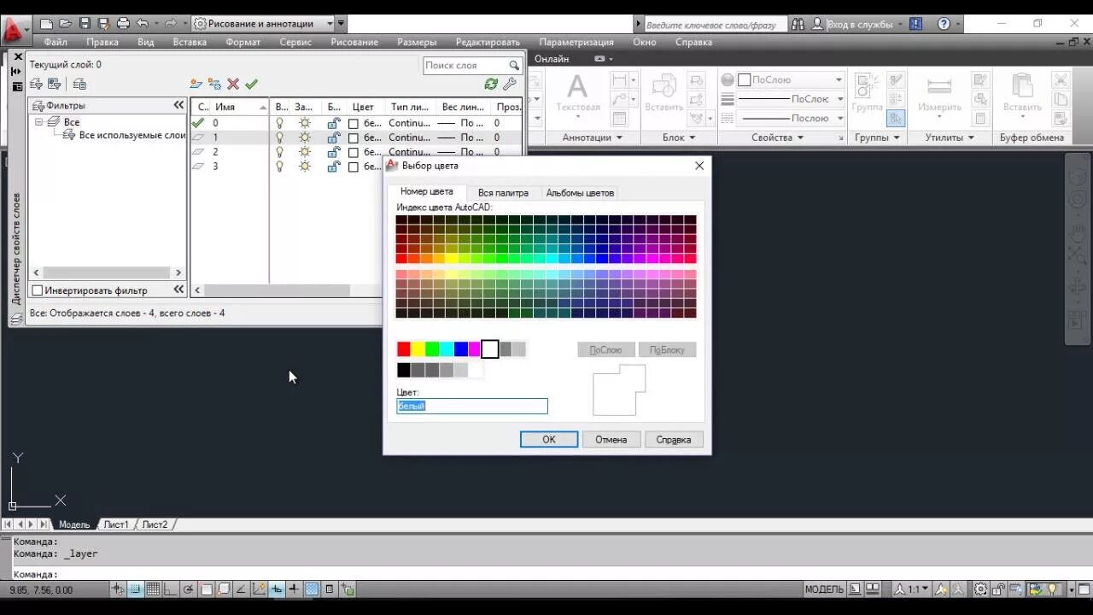The height and width of the screenshot is (615, 1093).
Task: Click the New file icon in quick access toolbar
Action: [x=46, y=24]
